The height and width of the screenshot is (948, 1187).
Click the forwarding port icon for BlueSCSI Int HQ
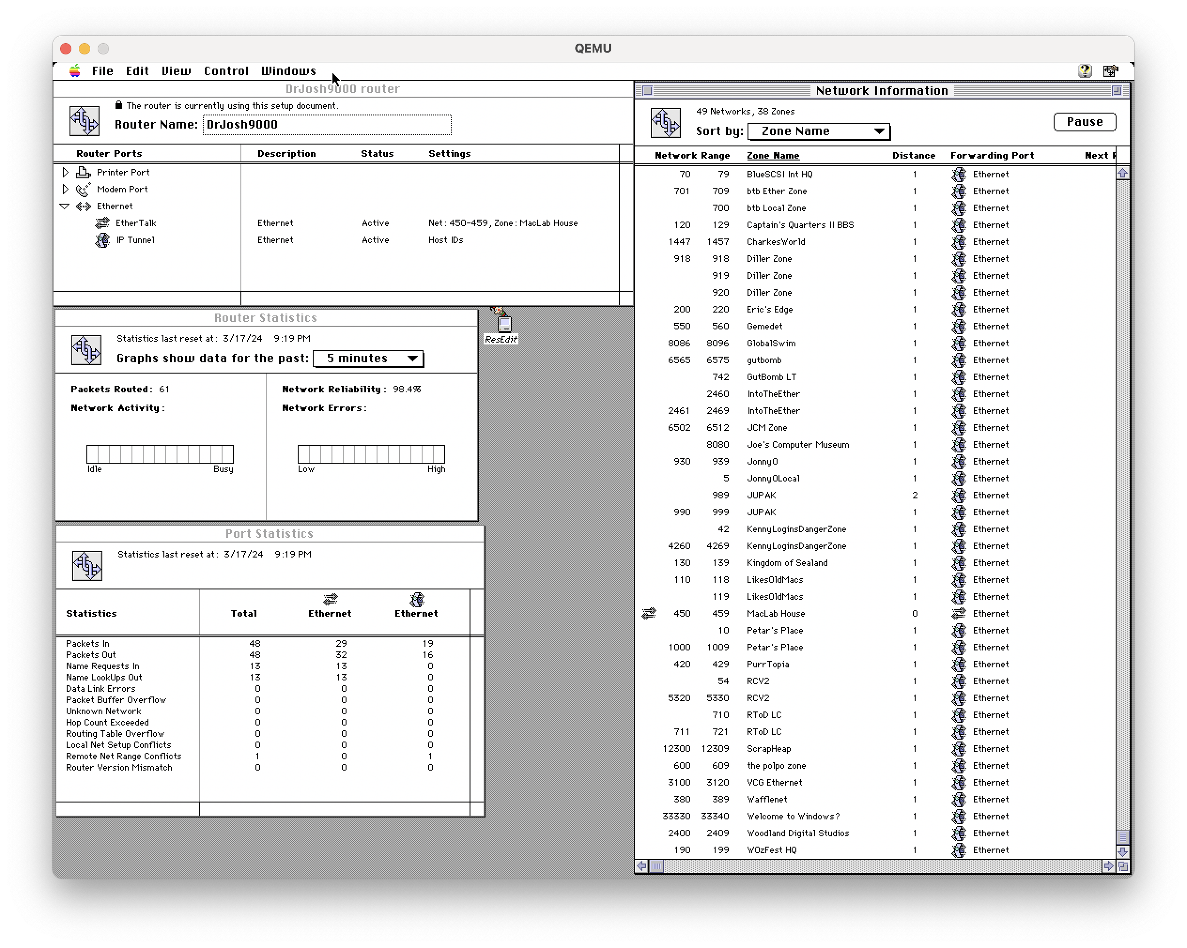point(959,175)
